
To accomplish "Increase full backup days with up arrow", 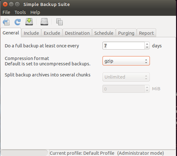I will [147, 44].
